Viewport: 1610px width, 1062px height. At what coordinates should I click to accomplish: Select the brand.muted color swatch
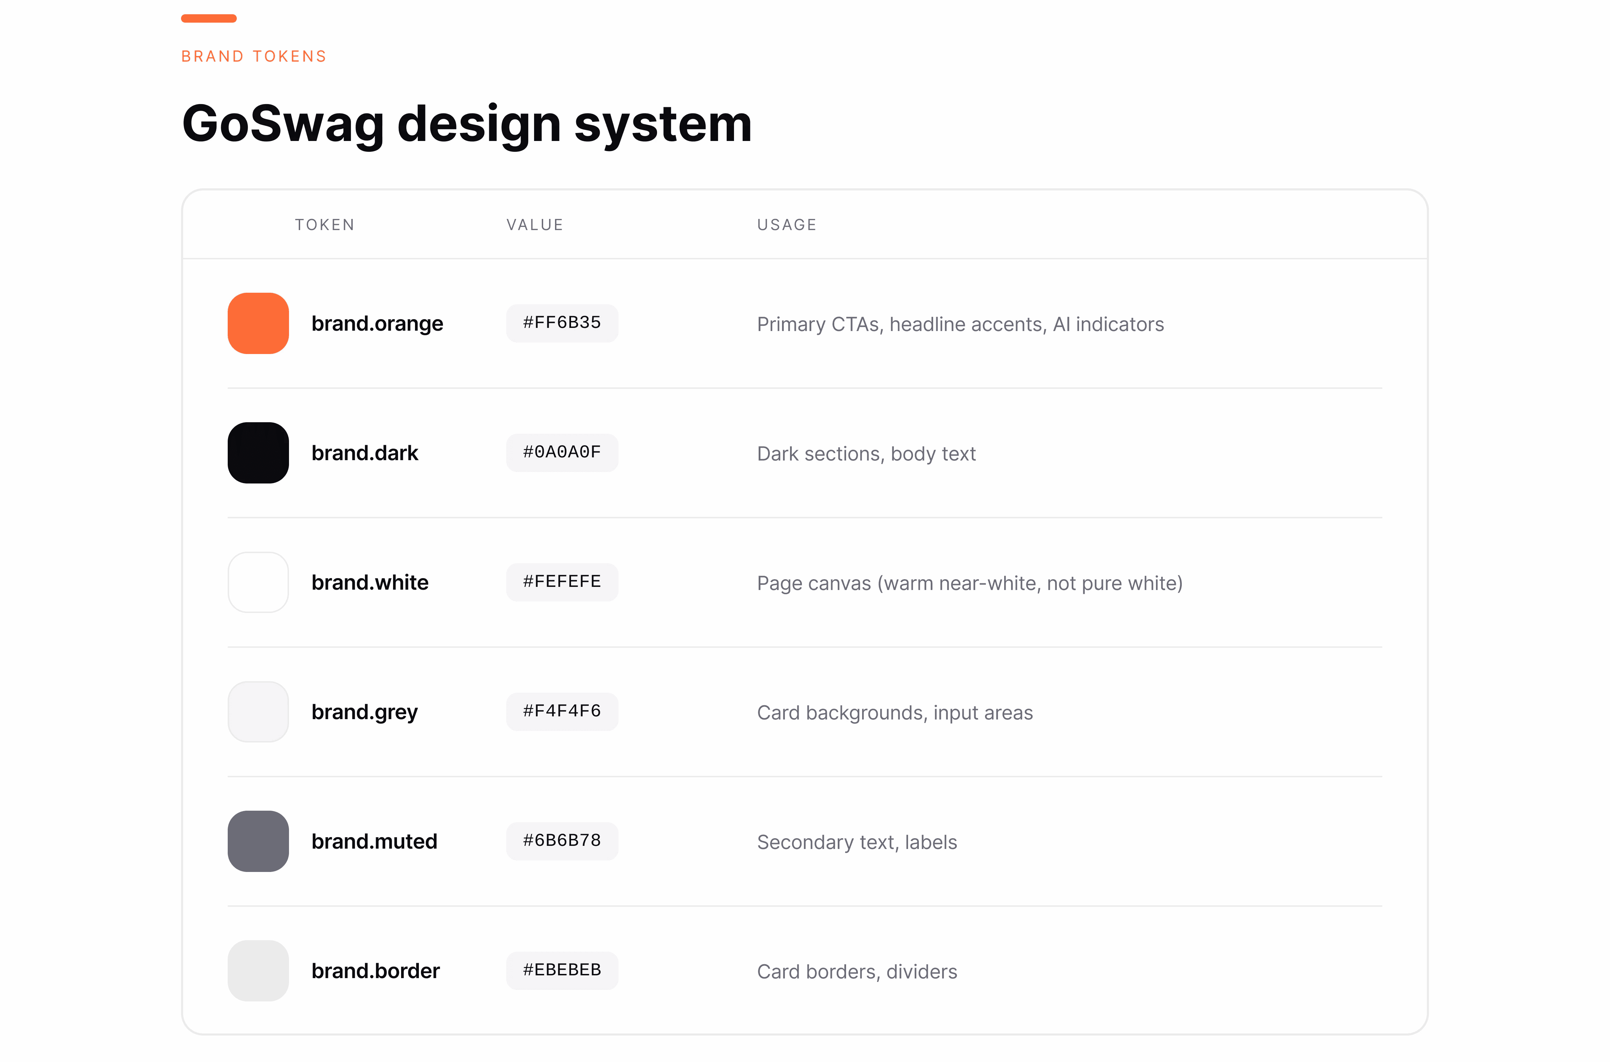[x=258, y=841]
